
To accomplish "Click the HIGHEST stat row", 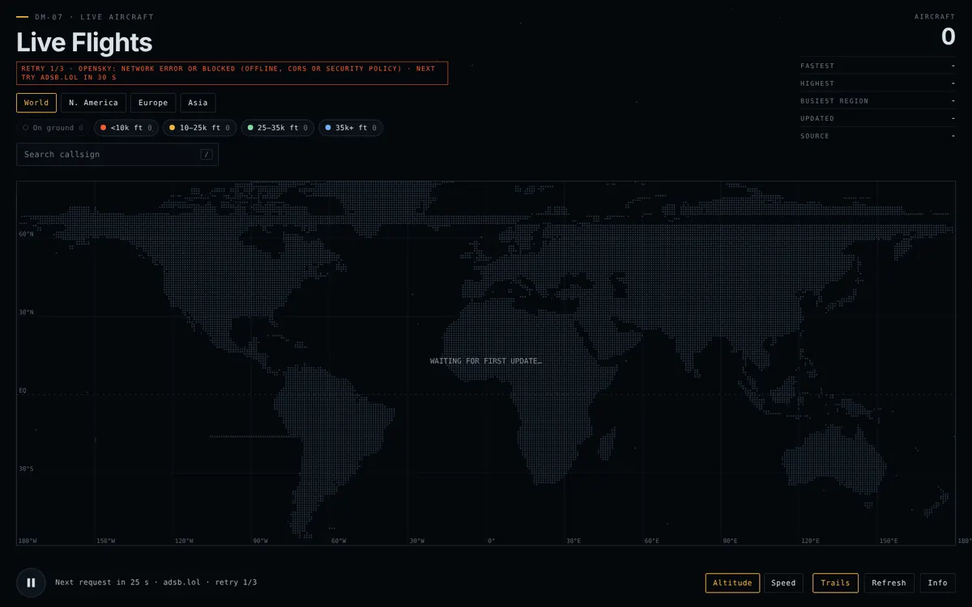I will coord(878,83).
